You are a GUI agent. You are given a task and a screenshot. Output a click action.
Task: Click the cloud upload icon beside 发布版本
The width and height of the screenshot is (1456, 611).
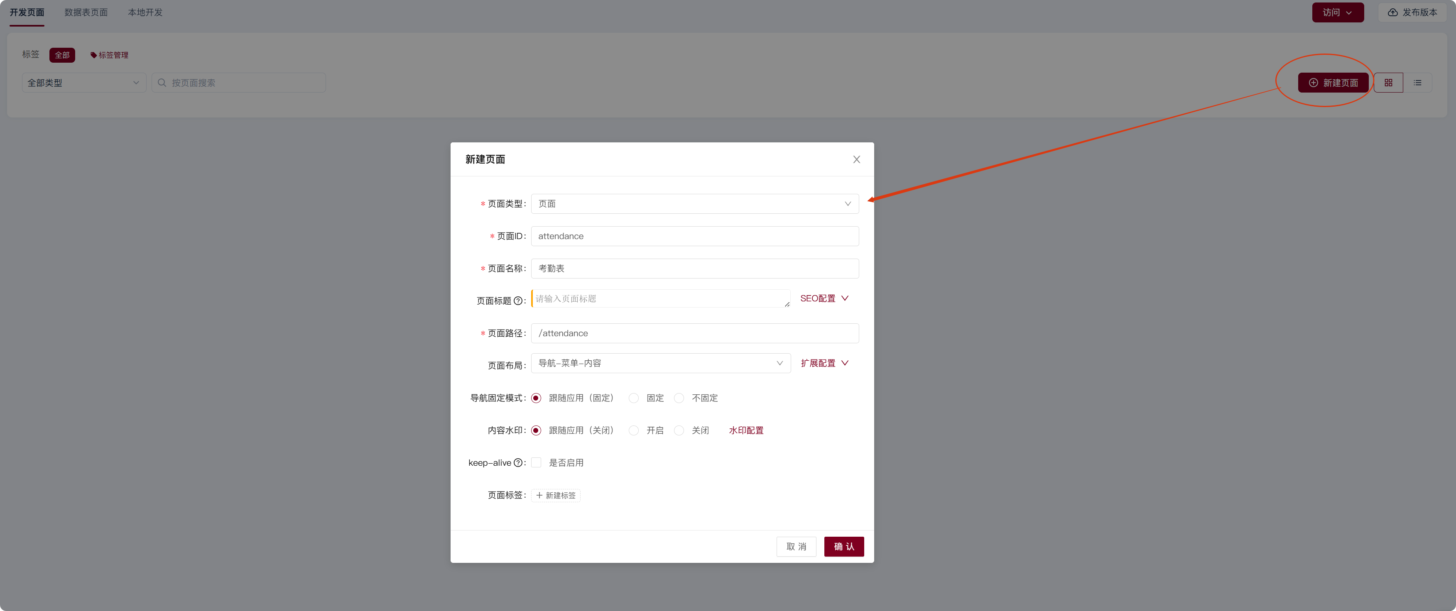(x=1393, y=12)
